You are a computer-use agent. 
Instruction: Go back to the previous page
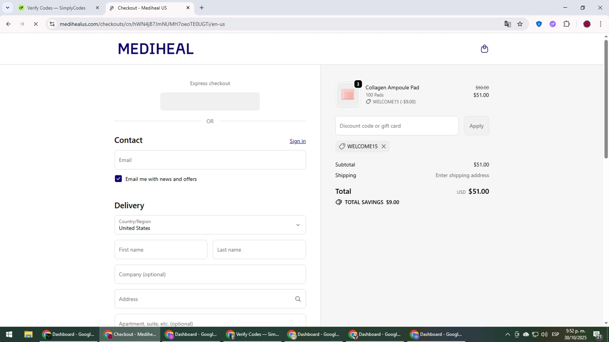click(x=9, y=24)
